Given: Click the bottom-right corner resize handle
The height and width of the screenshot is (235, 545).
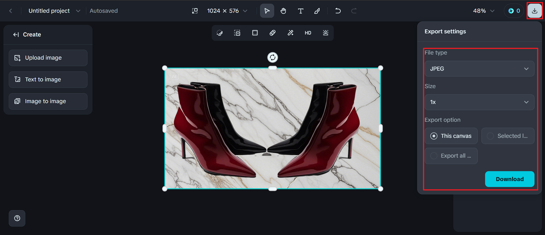Looking at the screenshot, I should [x=381, y=189].
